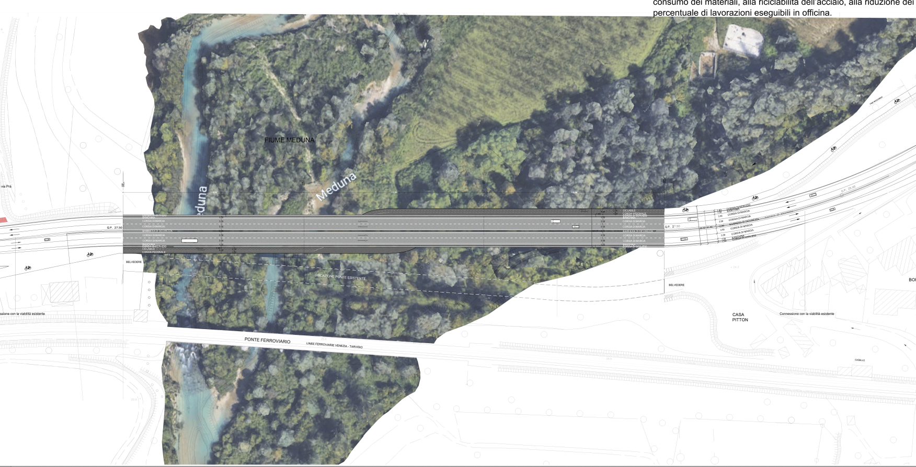This screenshot has height=467, width=916.
Task: Click the bicycle symbol at the far left edge
Action: pos(28,268)
